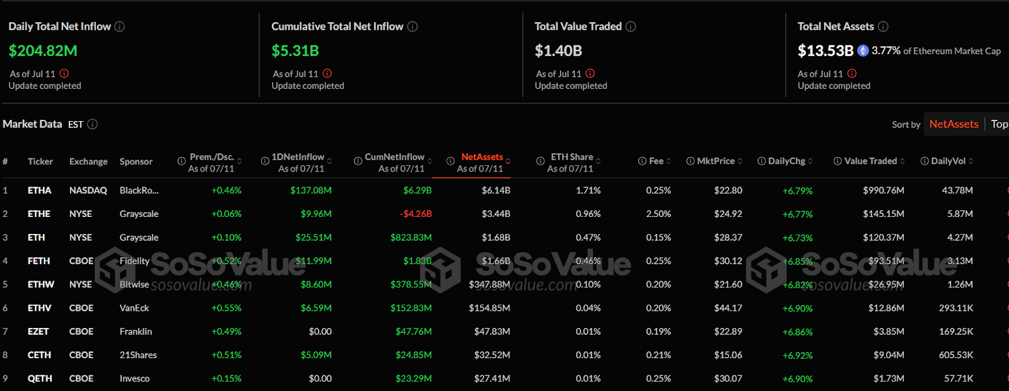The image size is (1009, 391).
Task: Click the VanEck sponsor cell
Action: tap(134, 308)
